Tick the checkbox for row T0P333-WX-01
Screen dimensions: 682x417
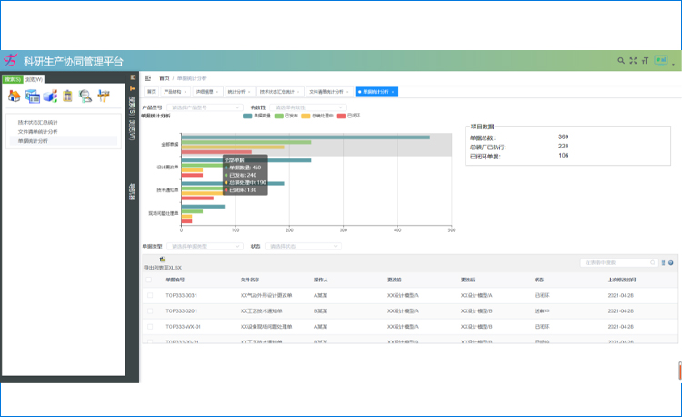coord(150,327)
